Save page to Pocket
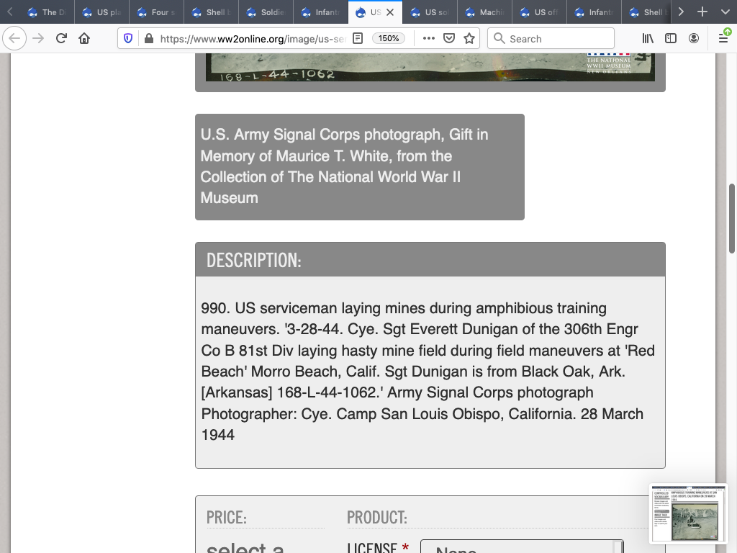Image resolution: width=737 pixels, height=553 pixels. pyautogui.click(x=449, y=38)
